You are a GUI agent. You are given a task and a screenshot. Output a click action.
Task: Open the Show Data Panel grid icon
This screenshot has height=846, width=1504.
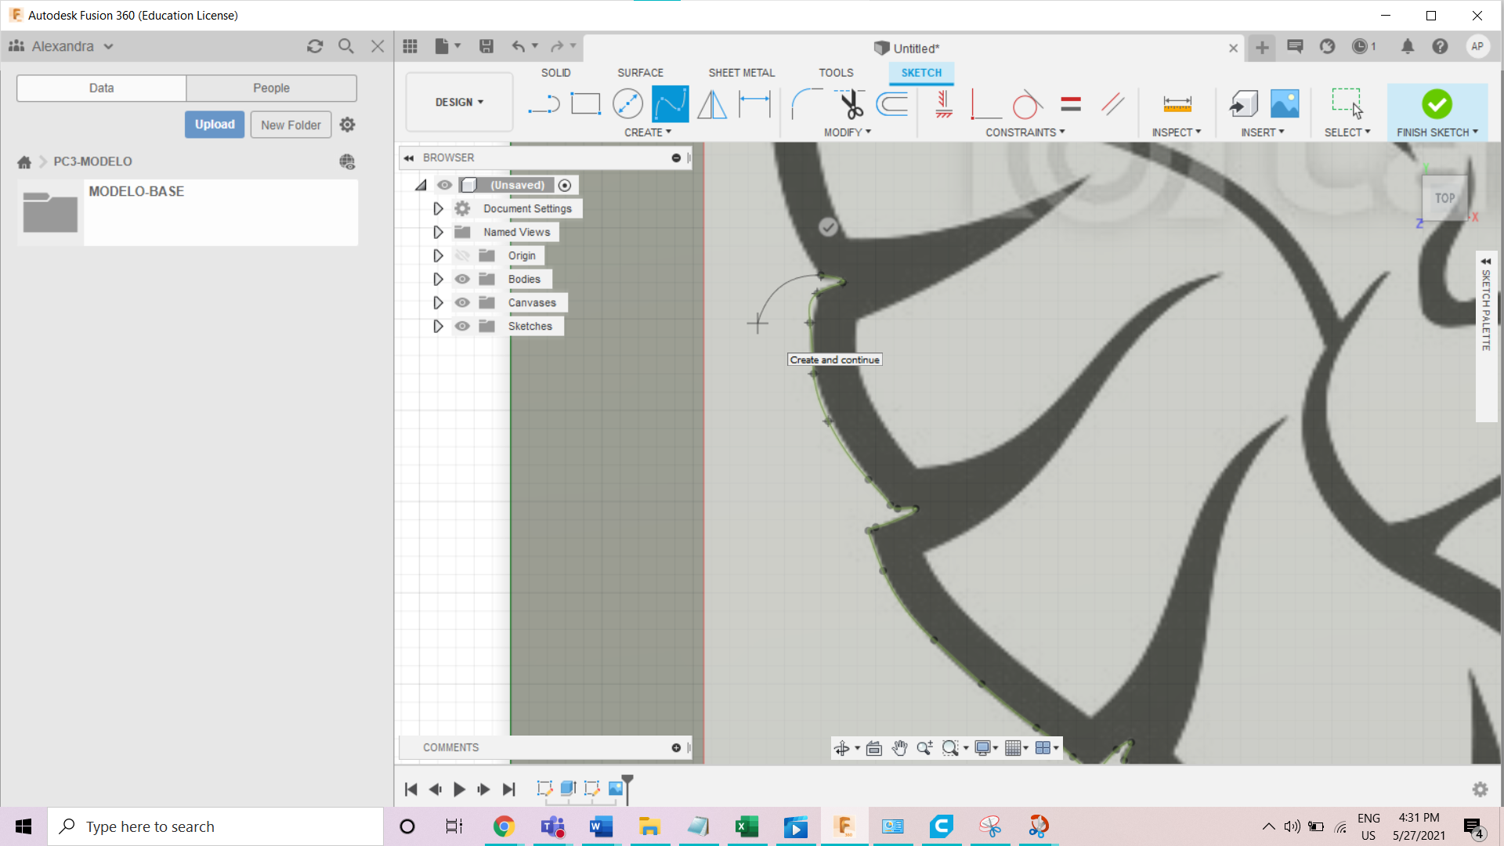(410, 46)
